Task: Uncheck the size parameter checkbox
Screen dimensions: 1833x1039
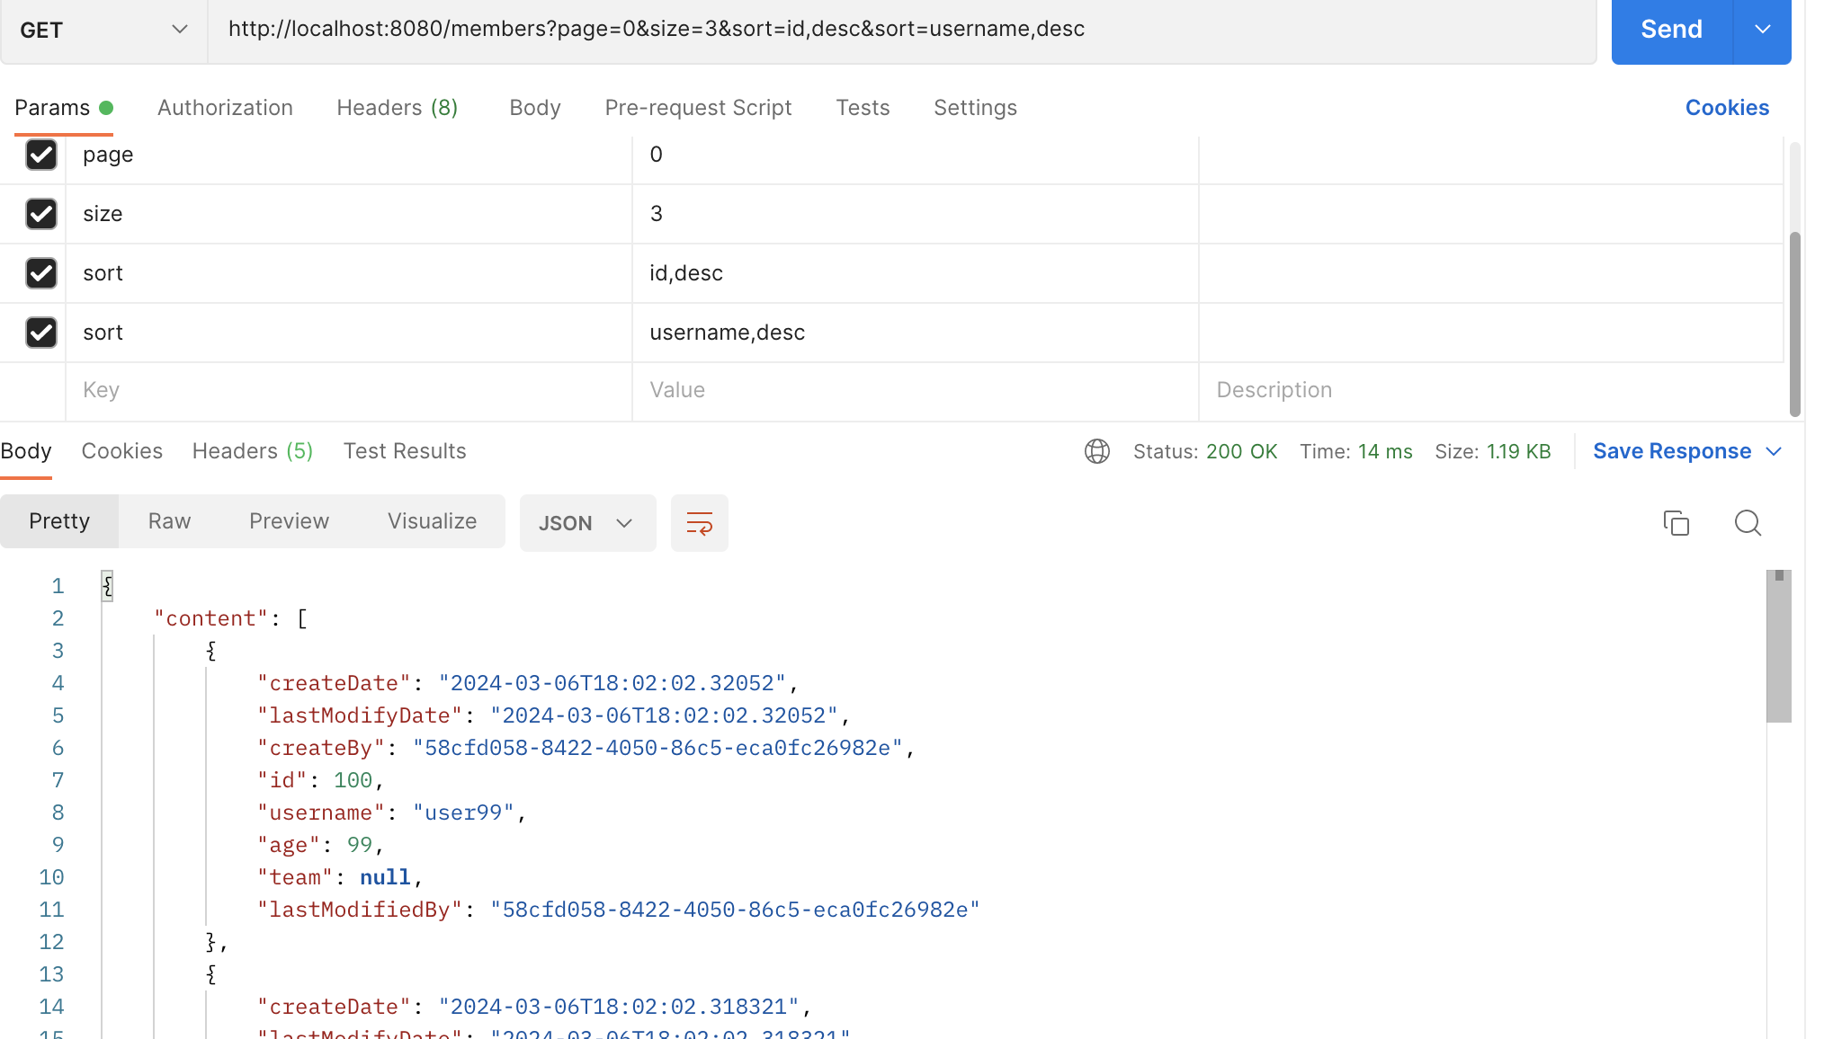Action: [41, 214]
